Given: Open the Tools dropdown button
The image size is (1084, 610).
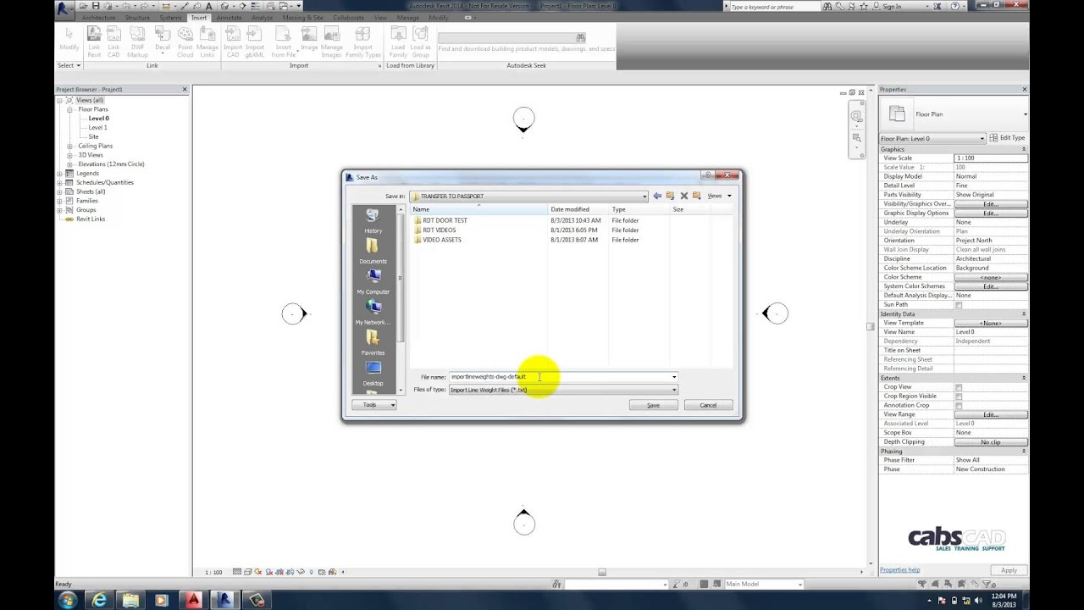Looking at the screenshot, I should (x=373, y=405).
